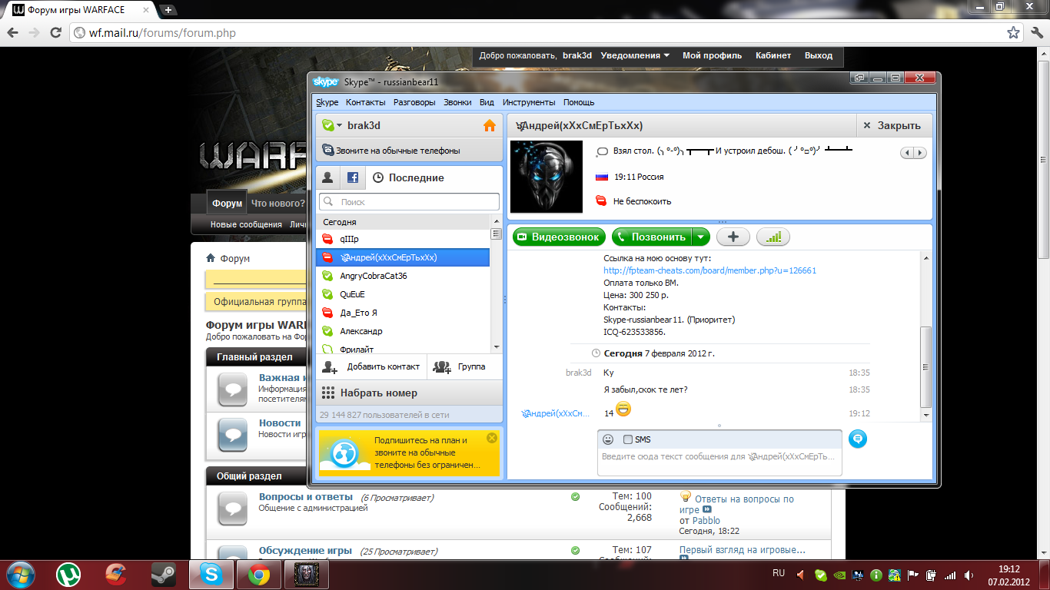
Task: Go to Skype Home via orange house icon
Action: tap(489, 125)
